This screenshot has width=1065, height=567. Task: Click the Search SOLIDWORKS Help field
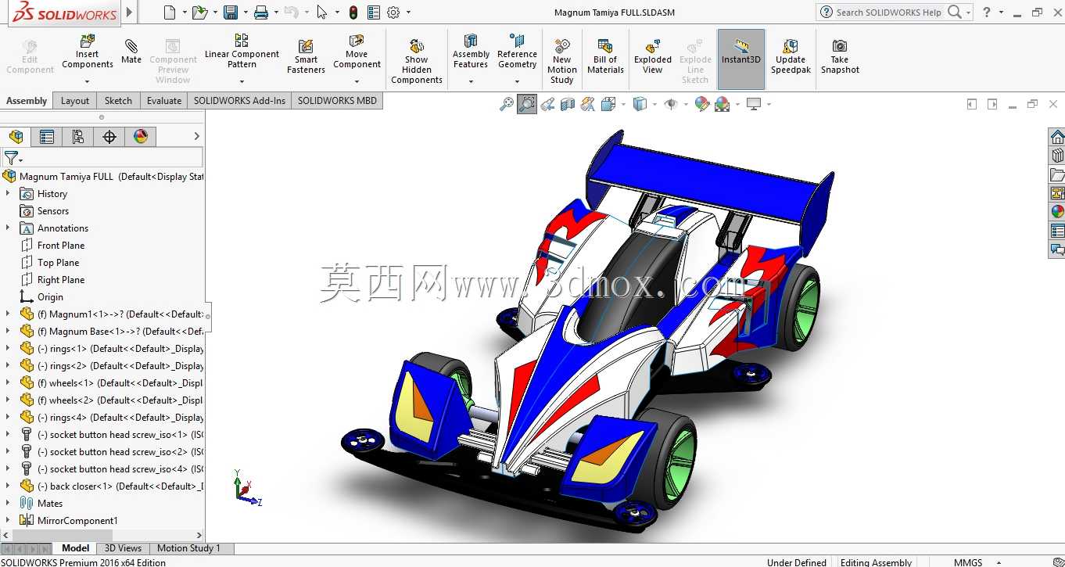pyautogui.click(x=888, y=13)
